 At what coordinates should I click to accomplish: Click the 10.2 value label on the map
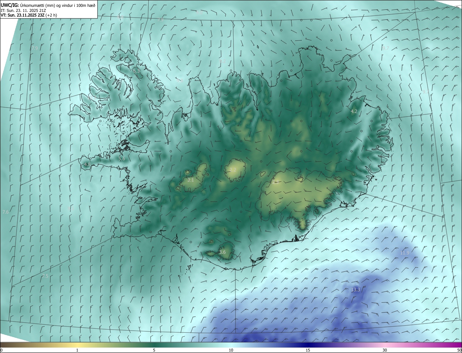[x=92, y=98]
